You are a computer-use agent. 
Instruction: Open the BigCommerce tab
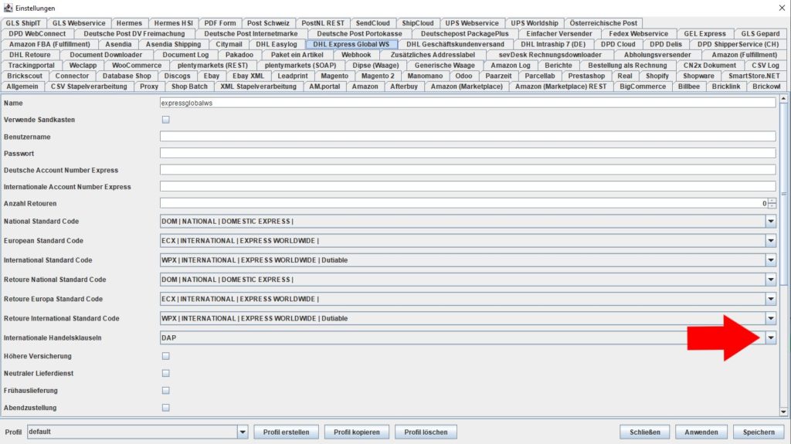click(643, 86)
